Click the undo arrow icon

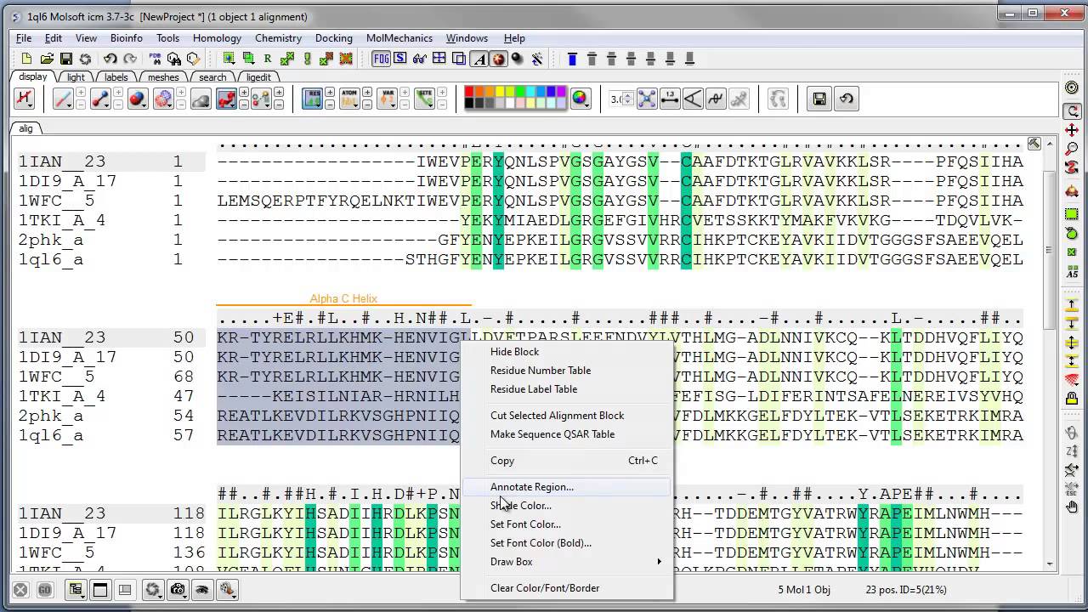110,59
